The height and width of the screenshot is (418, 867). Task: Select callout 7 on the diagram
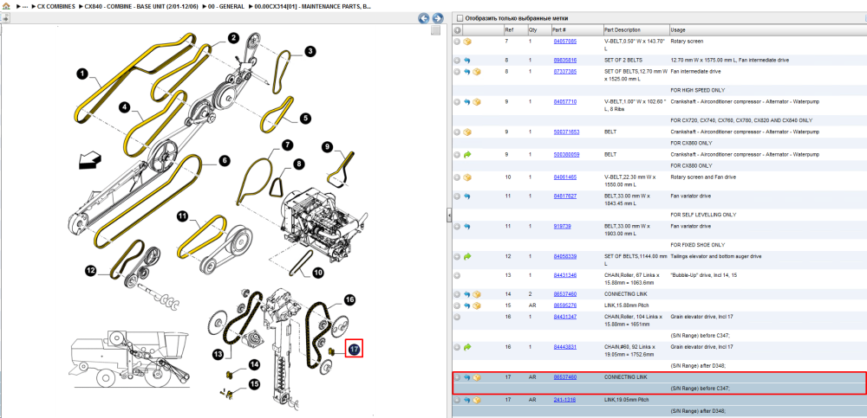pyautogui.click(x=287, y=145)
